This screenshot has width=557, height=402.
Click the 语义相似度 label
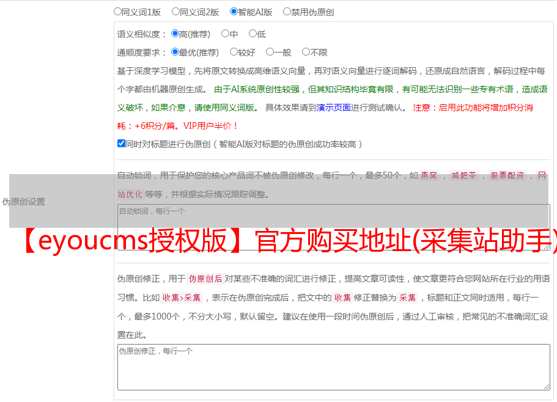tap(142, 34)
